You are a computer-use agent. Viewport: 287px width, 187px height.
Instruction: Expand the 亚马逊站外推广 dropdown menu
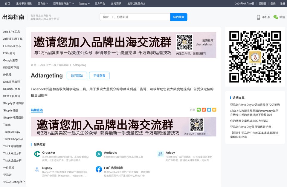64,4
